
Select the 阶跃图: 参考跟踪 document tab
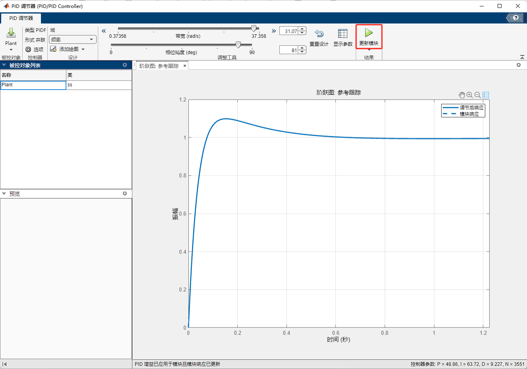[159, 66]
